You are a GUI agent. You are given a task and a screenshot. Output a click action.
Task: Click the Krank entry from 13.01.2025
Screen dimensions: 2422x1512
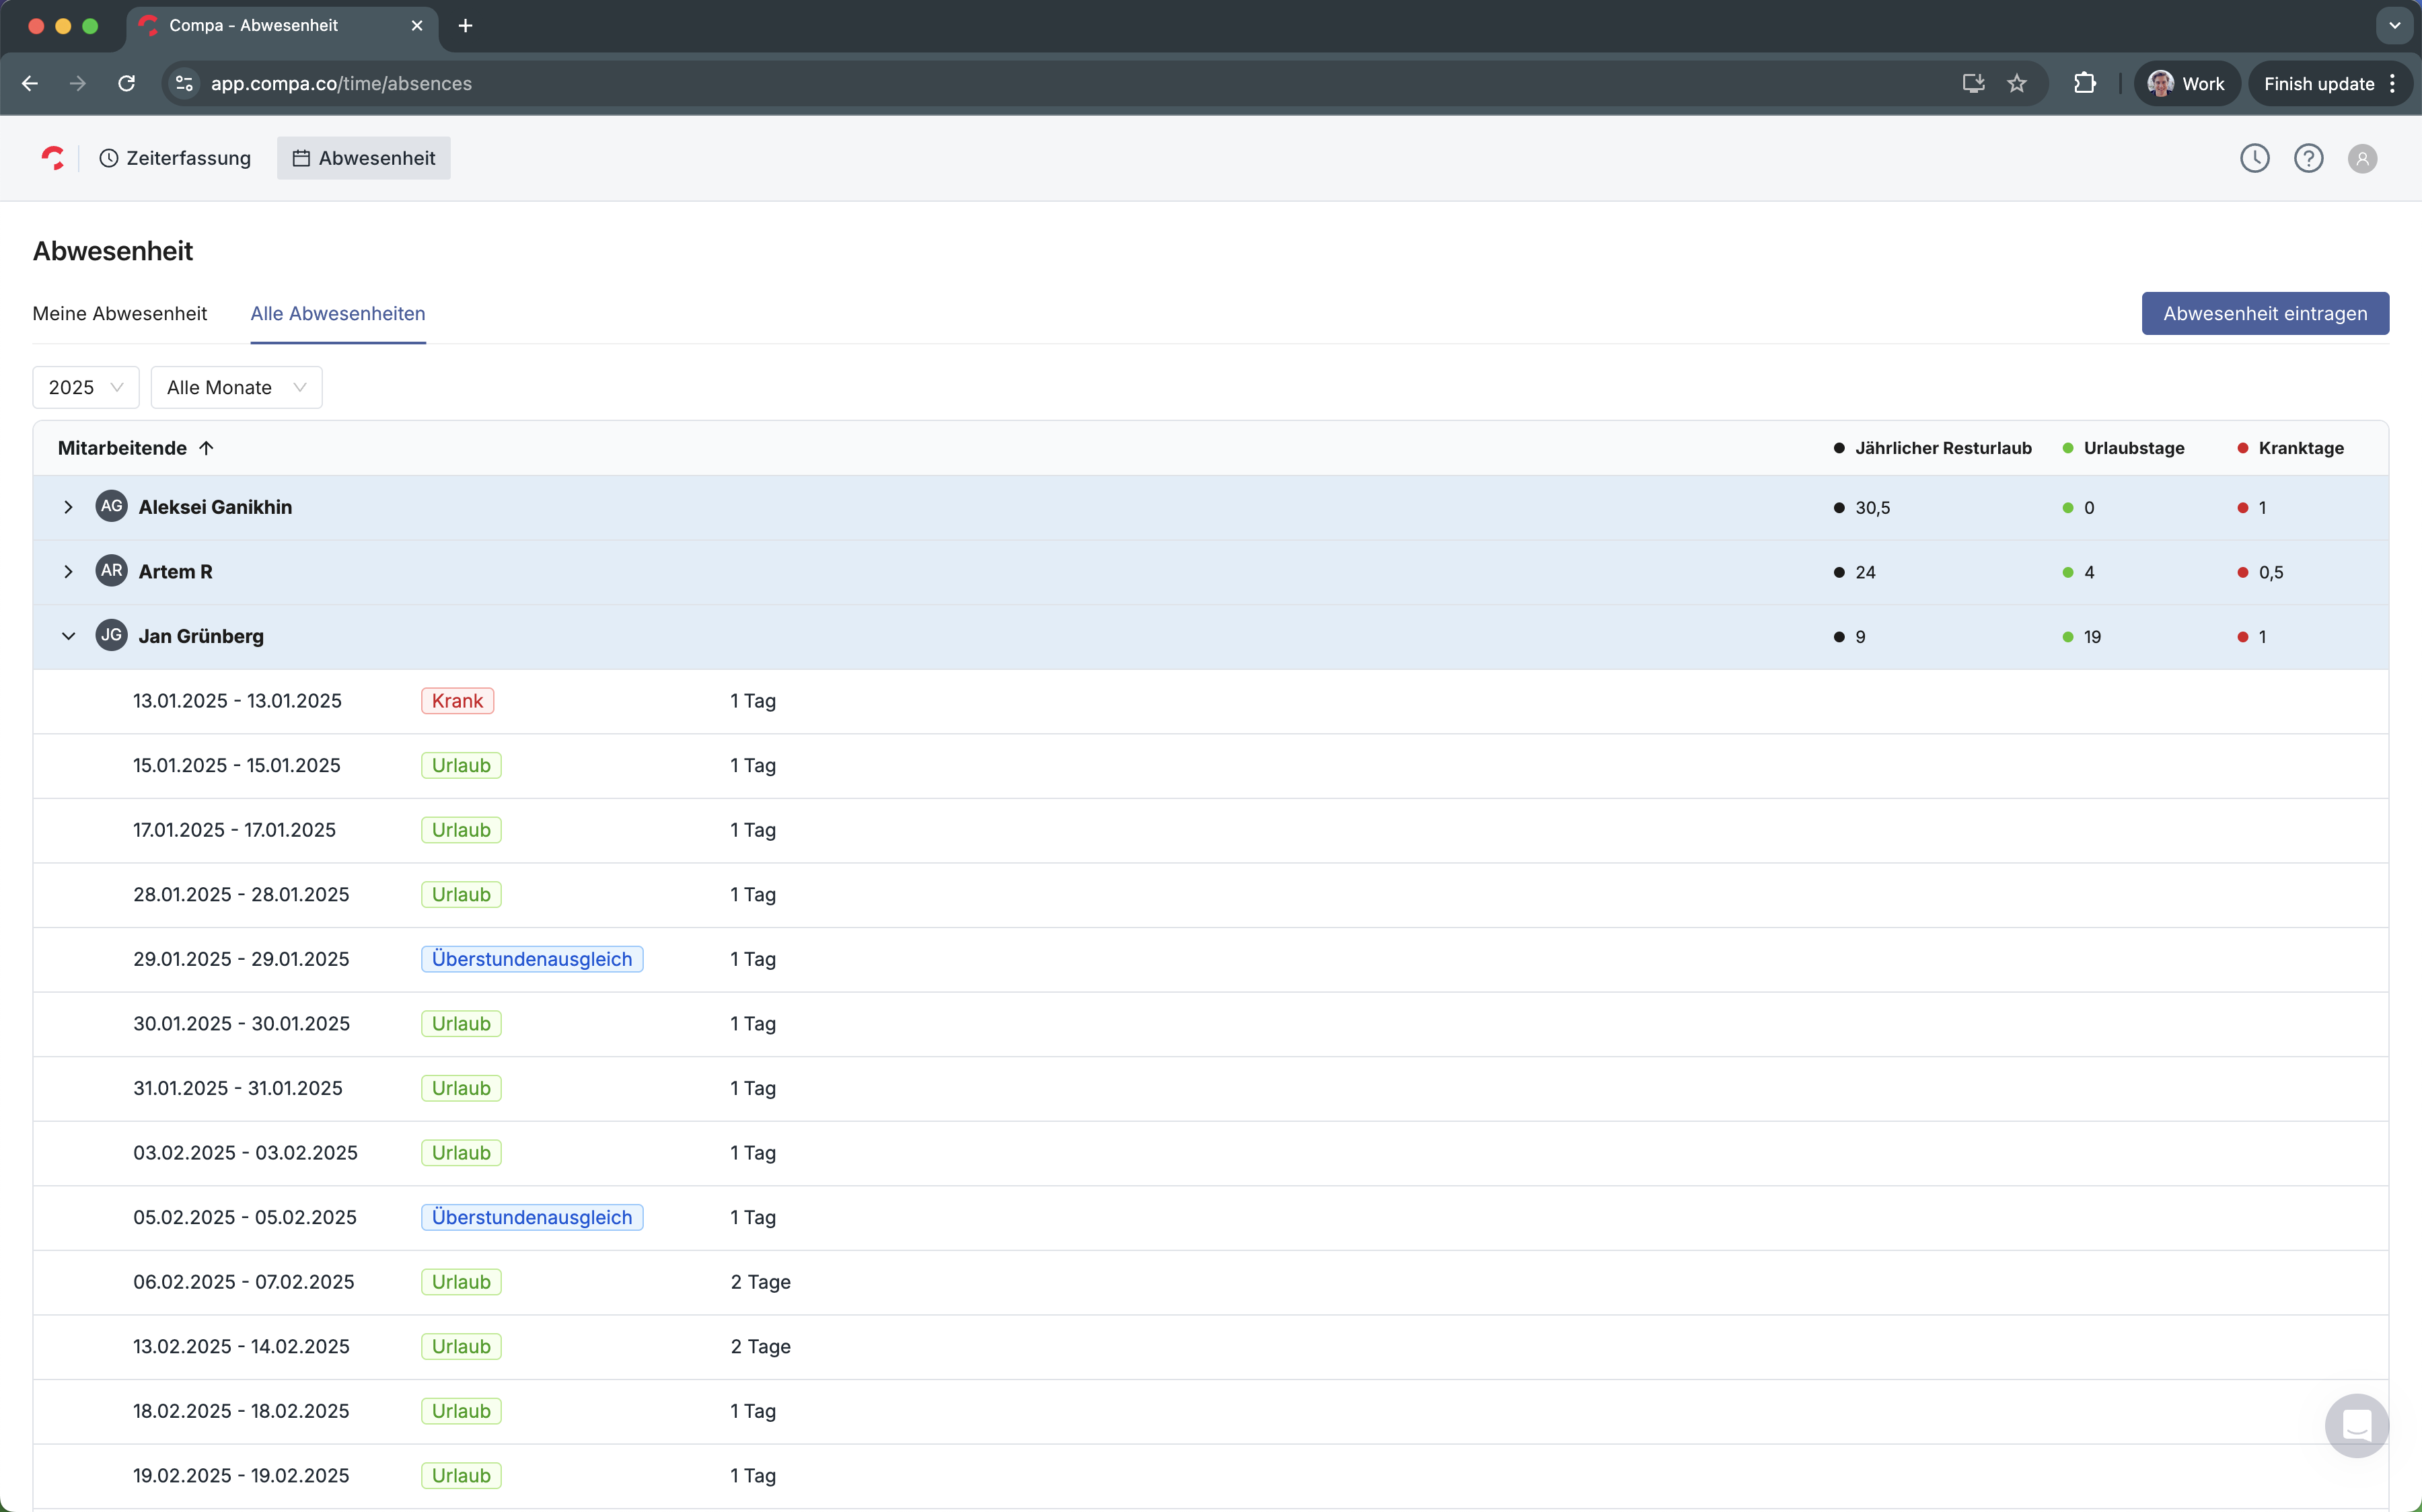tap(457, 701)
